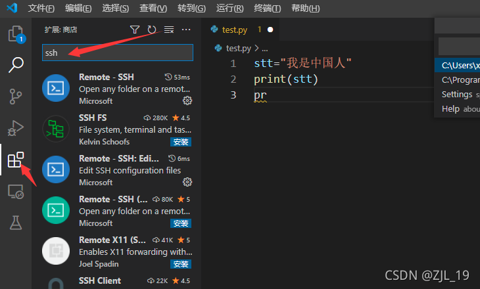
Task: Open the 终端(T) menu
Action: [x=267, y=8]
